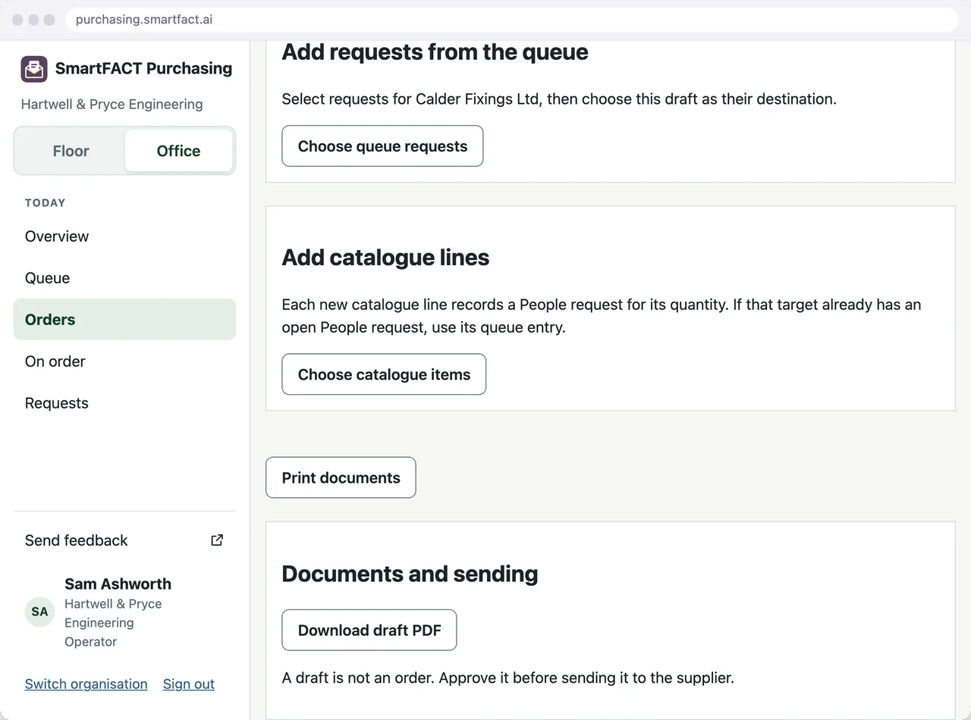Click the TODAY section label

coord(46,202)
